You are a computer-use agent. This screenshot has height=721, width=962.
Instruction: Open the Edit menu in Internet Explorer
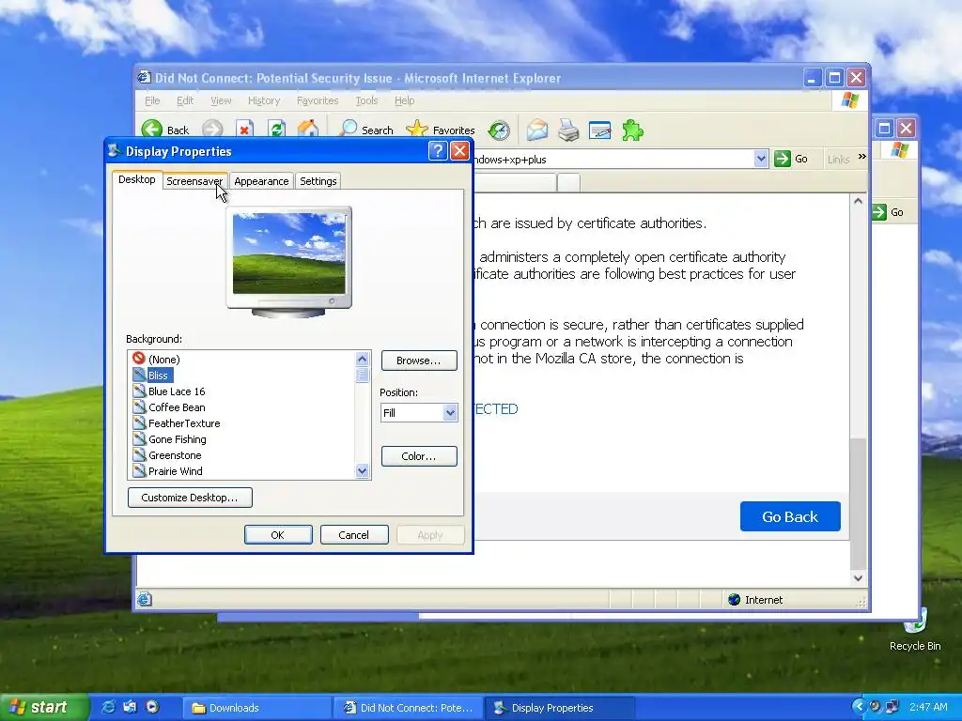(185, 100)
